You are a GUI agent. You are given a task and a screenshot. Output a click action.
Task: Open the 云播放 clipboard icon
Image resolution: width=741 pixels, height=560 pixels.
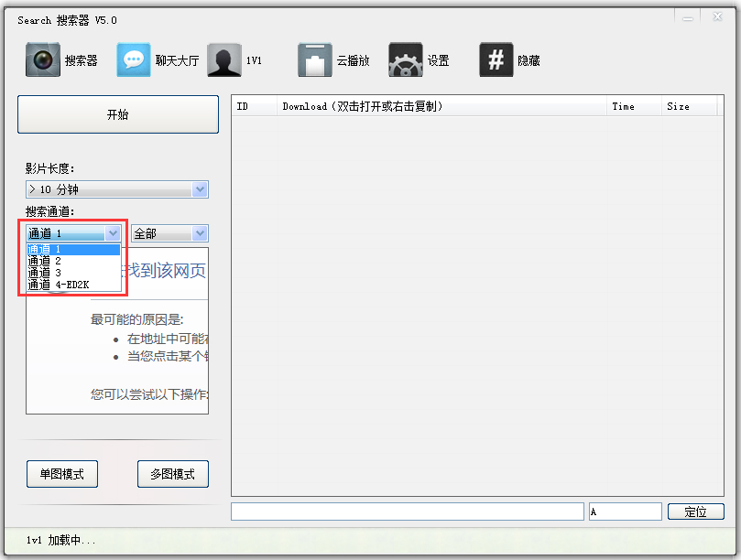[315, 59]
